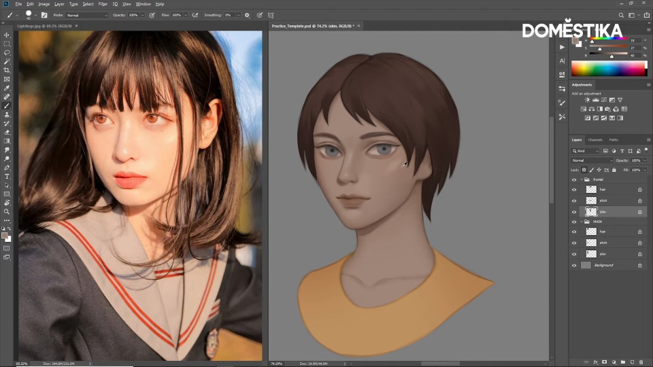Screen dimensions: 653x367
Task: Delete layer using the trash icon
Action: 640,362
